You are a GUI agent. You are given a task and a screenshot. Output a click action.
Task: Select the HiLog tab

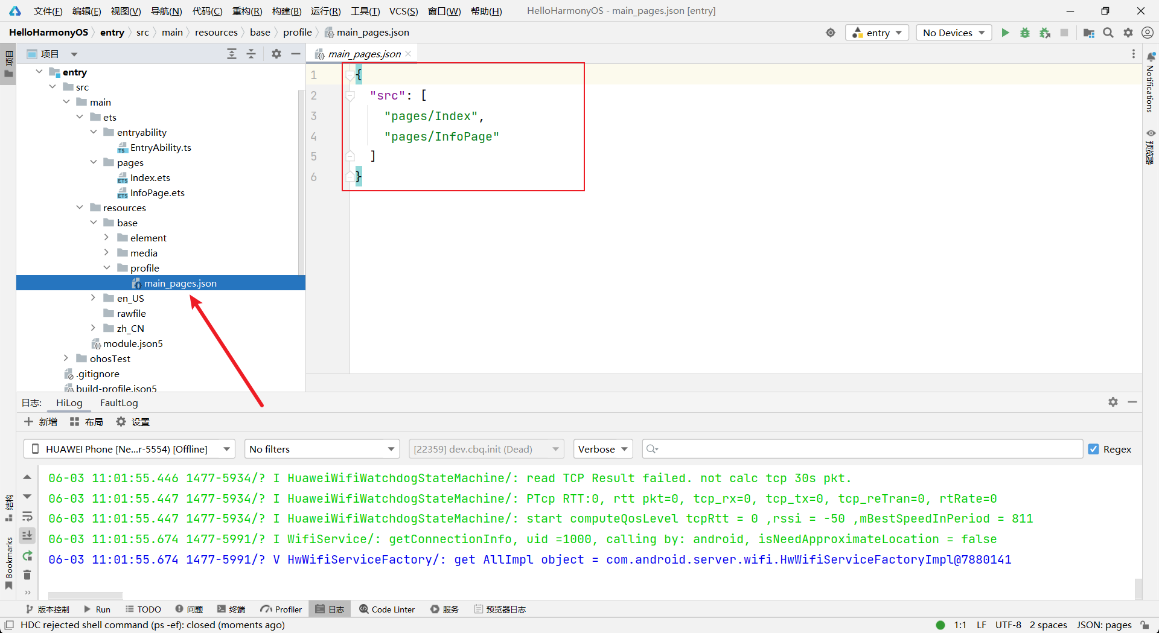69,402
